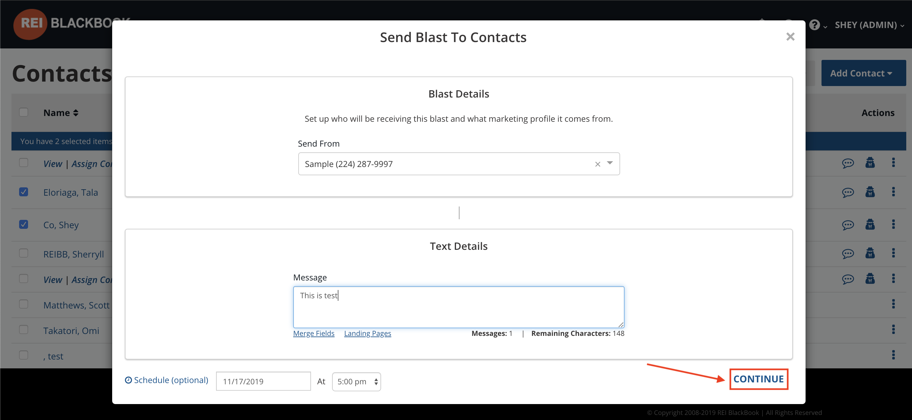Open the Co, Shey contact

[61, 225]
